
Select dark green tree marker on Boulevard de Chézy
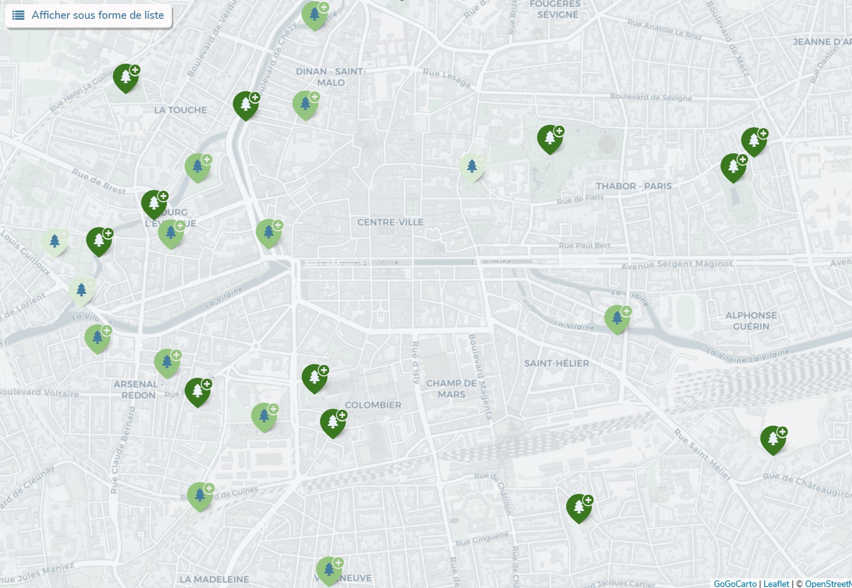click(247, 106)
